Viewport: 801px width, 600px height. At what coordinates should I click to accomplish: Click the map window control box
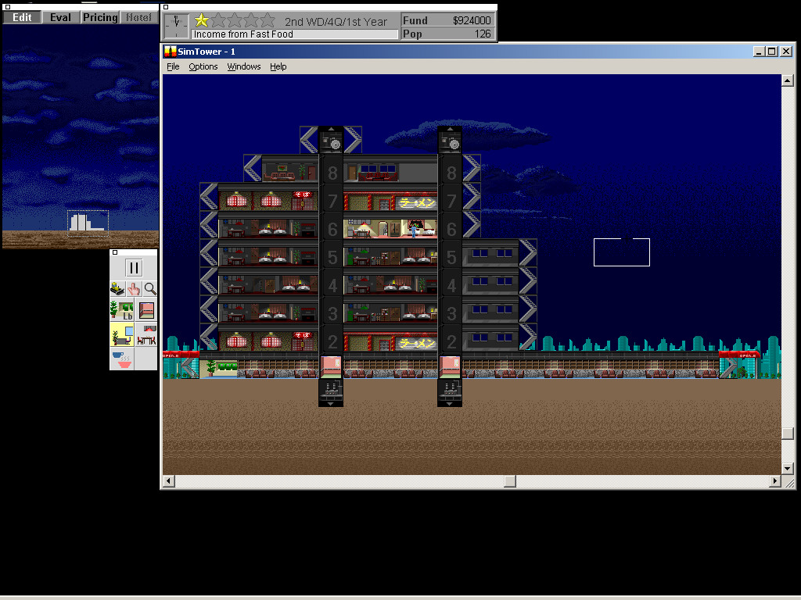7,7
